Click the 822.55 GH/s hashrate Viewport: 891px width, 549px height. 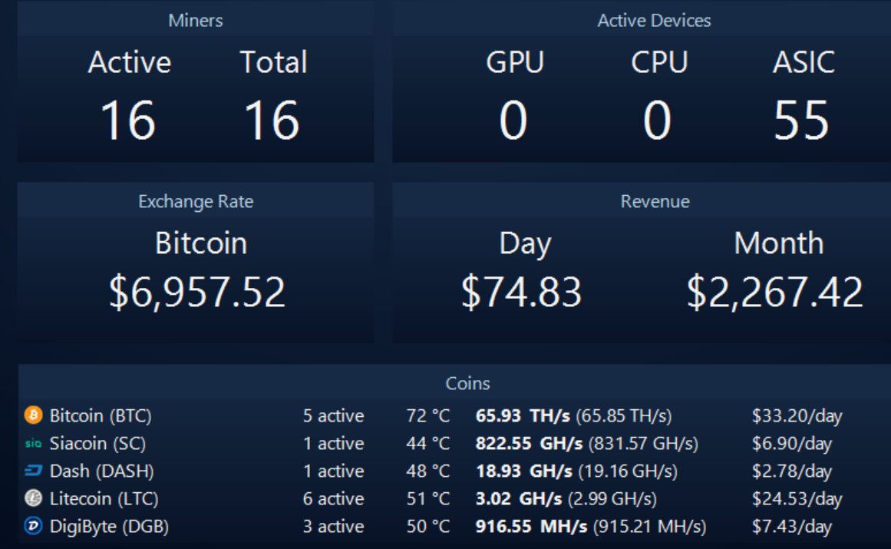529,444
